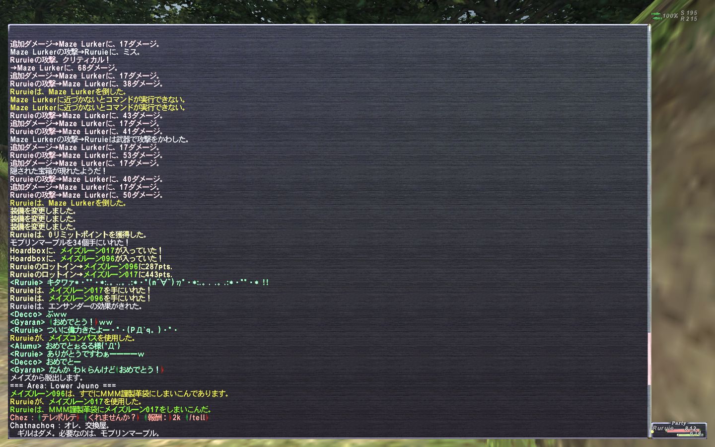Click the "S 195" sent packets counter

(x=689, y=13)
